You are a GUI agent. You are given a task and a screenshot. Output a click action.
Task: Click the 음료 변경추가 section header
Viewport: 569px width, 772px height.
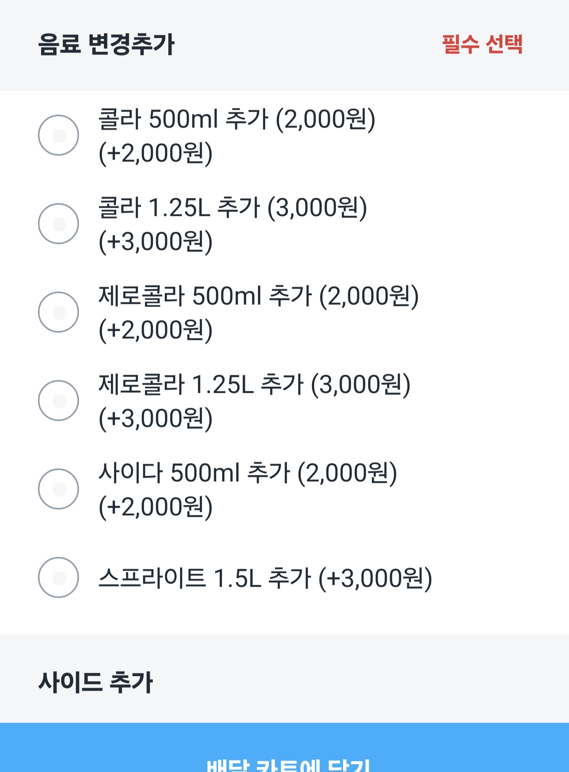click(x=107, y=44)
